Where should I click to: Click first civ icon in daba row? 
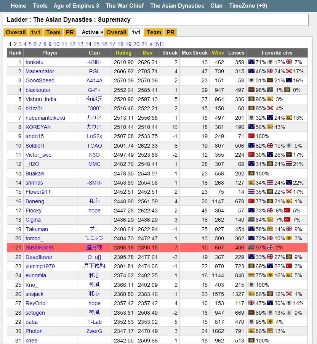pyautogui.click(x=251, y=322)
